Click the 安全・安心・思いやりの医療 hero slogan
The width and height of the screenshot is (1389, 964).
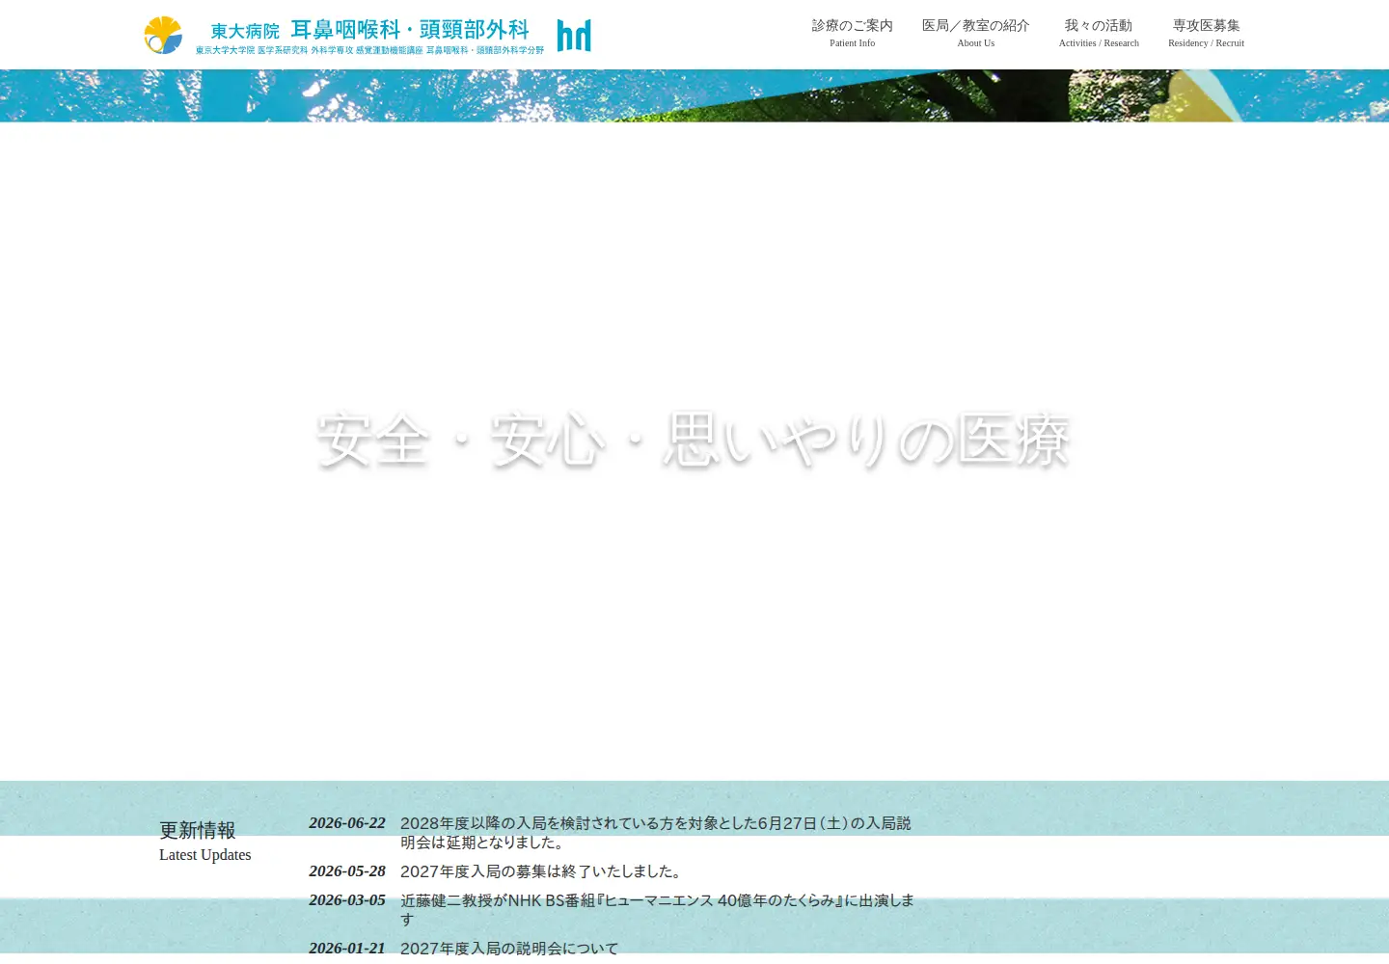point(694,441)
